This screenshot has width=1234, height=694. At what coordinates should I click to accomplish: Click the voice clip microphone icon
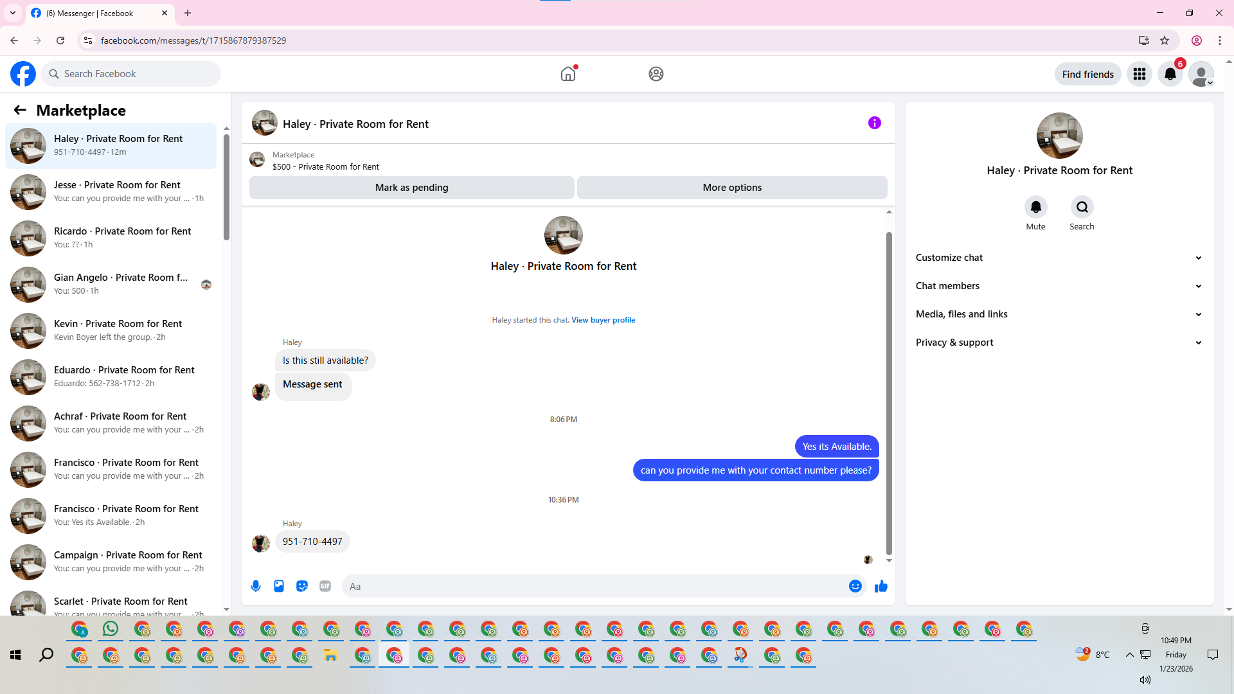[x=256, y=586]
